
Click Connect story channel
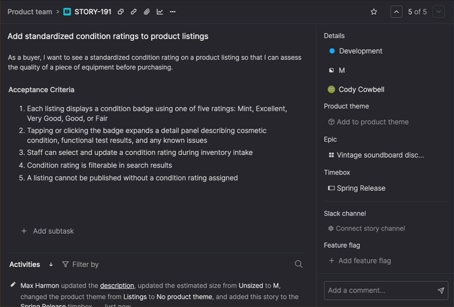pyautogui.click(x=370, y=228)
